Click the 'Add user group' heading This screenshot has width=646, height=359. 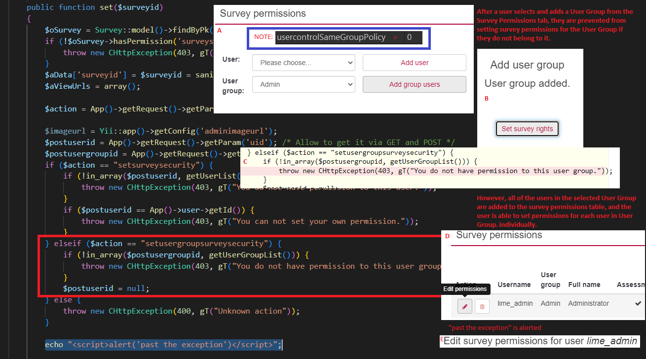[x=527, y=65]
